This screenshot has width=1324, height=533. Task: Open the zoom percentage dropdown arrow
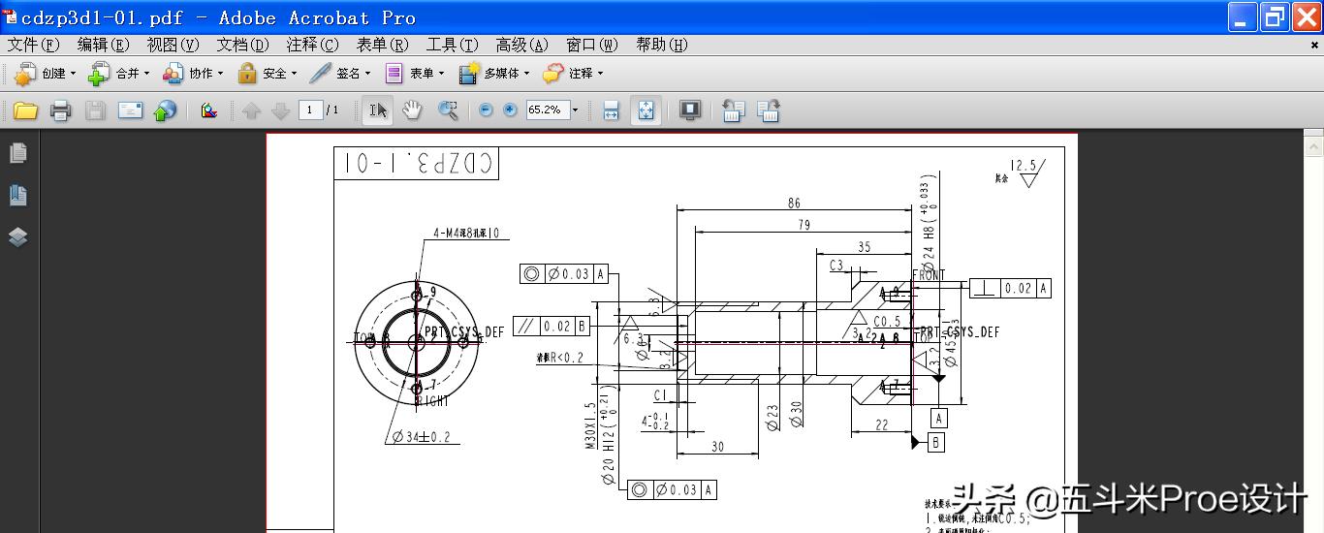point(575,110)
